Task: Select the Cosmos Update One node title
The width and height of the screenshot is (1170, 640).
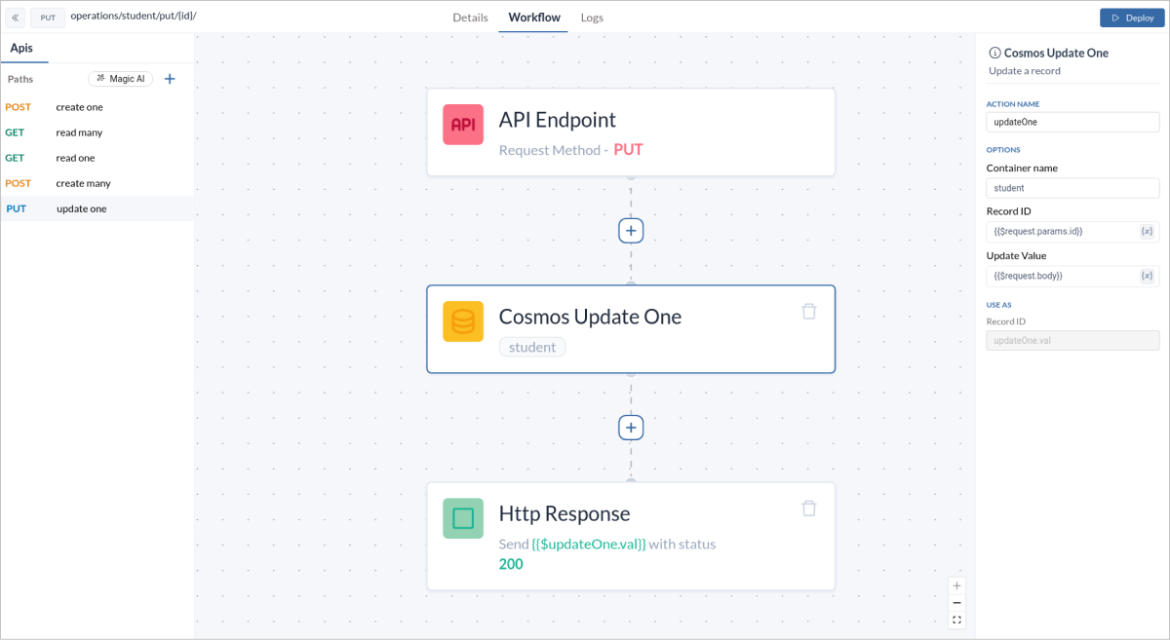Action: coord(590,317)
